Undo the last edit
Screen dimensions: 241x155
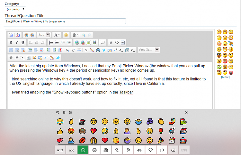pyautogui.click(x=84, y=35)
